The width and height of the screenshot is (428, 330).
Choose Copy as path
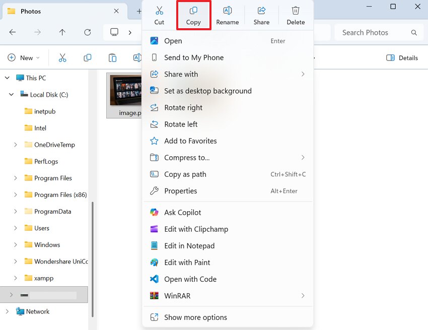[x=228, y=174]
